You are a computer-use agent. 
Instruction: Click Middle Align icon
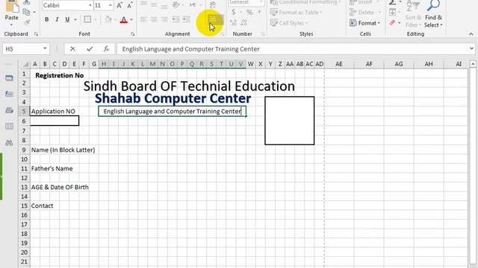[154, 4]
